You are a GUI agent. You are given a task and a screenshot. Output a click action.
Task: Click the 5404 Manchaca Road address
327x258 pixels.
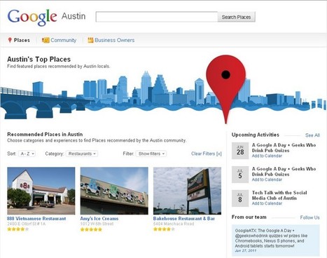174,224
